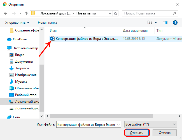Open the Все файлы file type dropdown
Image resolution: width=182 pixels, height=140 pixels.
click(151, 124)
